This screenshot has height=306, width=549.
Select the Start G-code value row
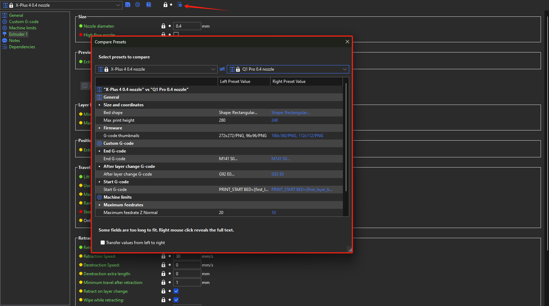[219, 190]
